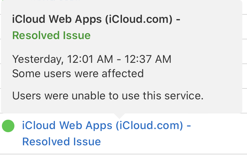Click "Users were unable to use this service."
Image resolution: width=247 pixels, height=155 pixels.
(x=108, y=96)
